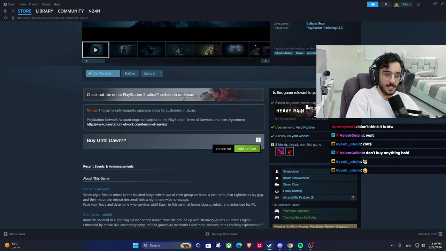Open the Help menu
Screen dimensions: 446x251
(57, 4)
